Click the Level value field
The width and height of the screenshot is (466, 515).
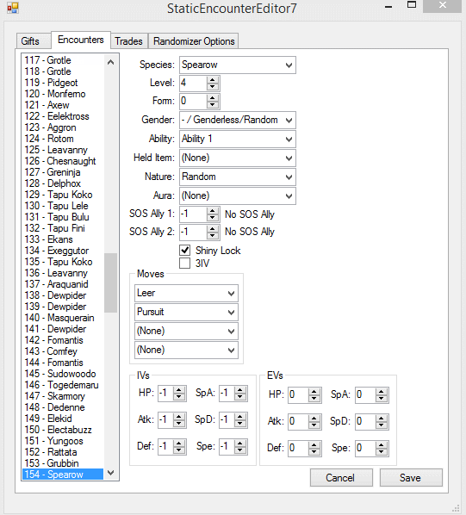[x=194, y=83]
